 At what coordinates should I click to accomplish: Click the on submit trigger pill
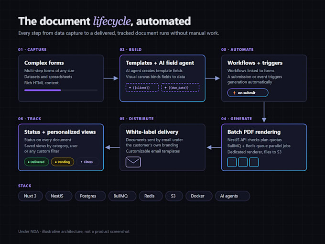pyautogui.click(x=248, y=93)
